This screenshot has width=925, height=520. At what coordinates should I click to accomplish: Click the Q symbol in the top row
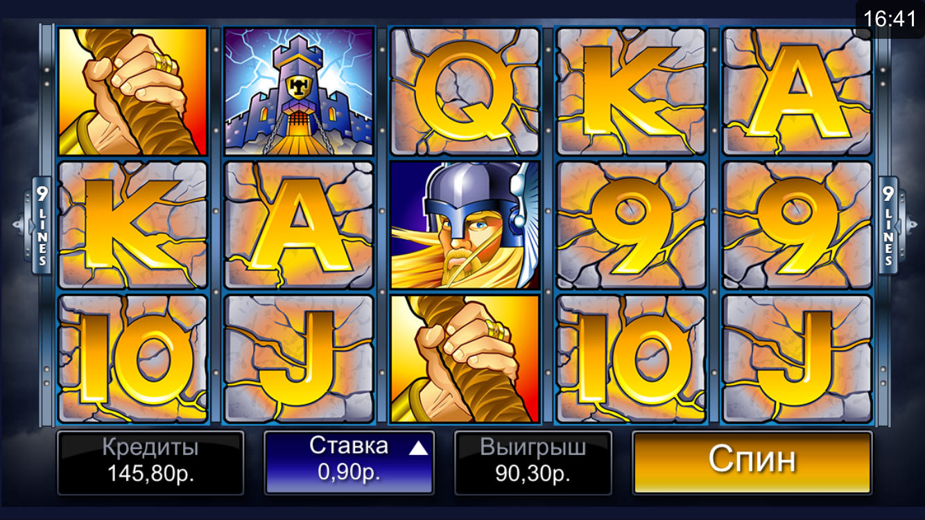[465, 92]
